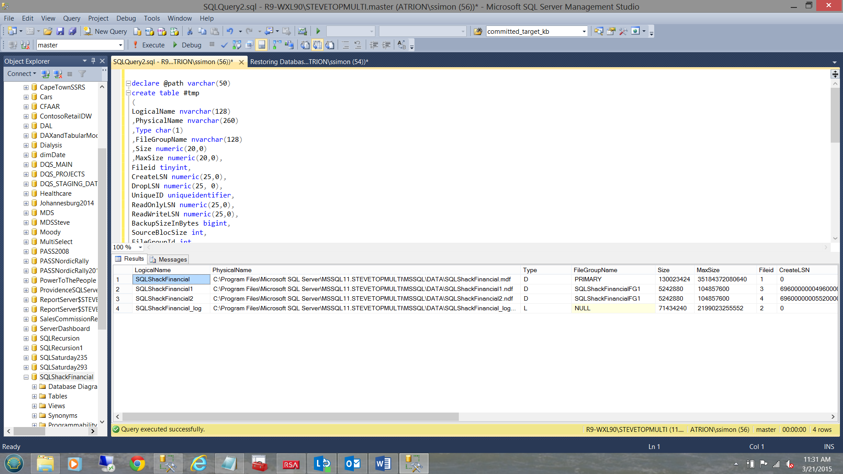Click the results grid horizontal scrollbar

pyautogui.click(x=290, y=417)
